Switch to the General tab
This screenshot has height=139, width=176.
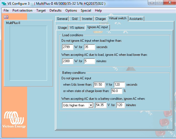[x=62, y=19]
